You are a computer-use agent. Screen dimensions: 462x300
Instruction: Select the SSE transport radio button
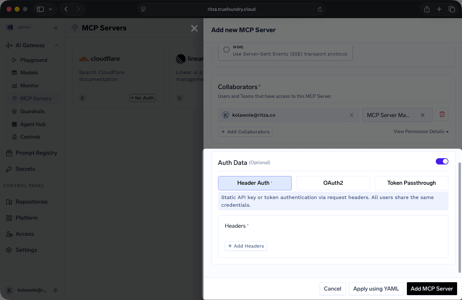coord(226,49)
